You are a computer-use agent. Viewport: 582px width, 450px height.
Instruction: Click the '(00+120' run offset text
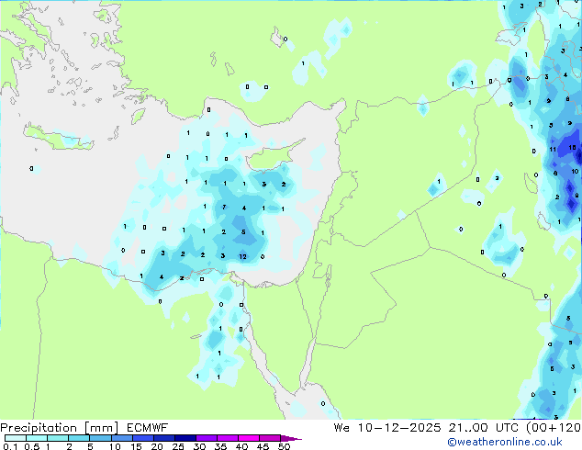click(x=554, y=428)
